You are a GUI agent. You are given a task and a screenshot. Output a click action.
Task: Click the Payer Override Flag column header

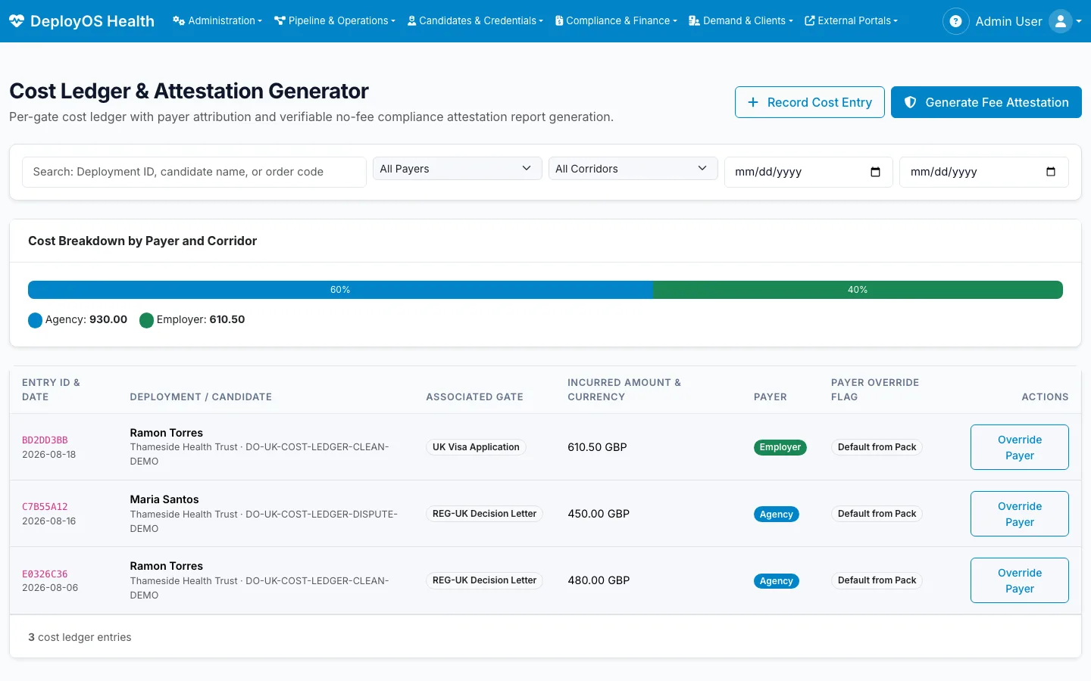coord(875,390)
